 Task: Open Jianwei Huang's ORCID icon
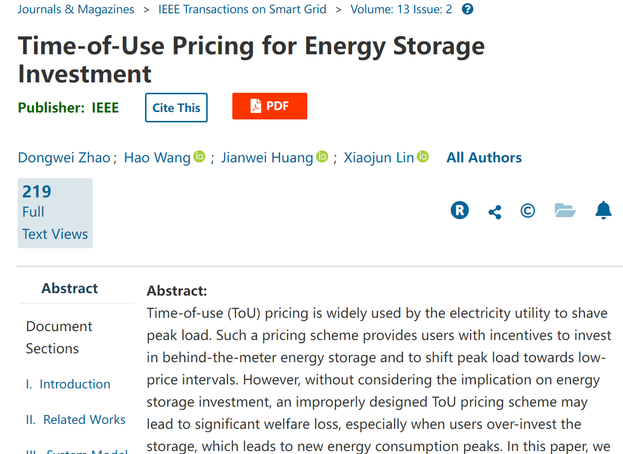coord(322,157)
